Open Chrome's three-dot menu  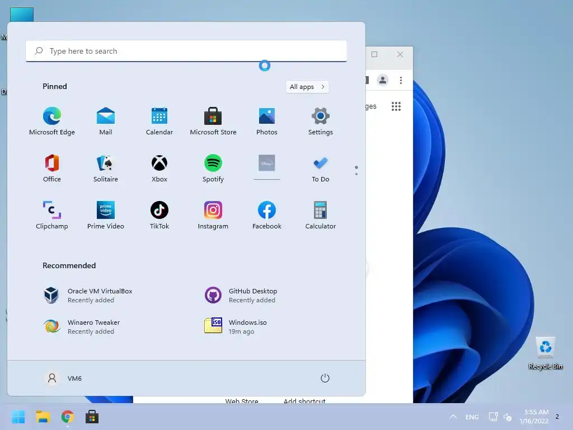[401, 80]
